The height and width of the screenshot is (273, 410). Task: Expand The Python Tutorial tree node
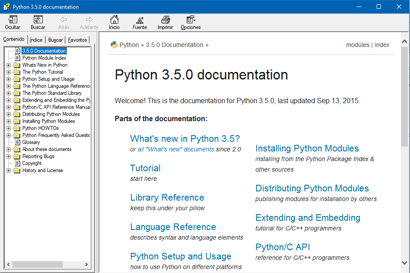[x=8, y=72]
